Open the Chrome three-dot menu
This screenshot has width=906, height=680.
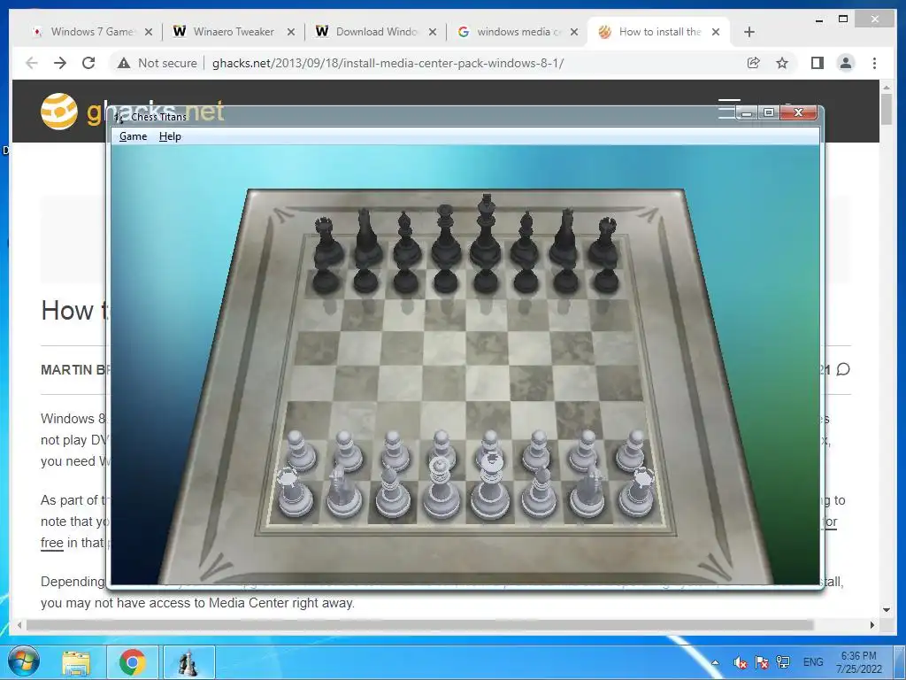tap(874, 63)
